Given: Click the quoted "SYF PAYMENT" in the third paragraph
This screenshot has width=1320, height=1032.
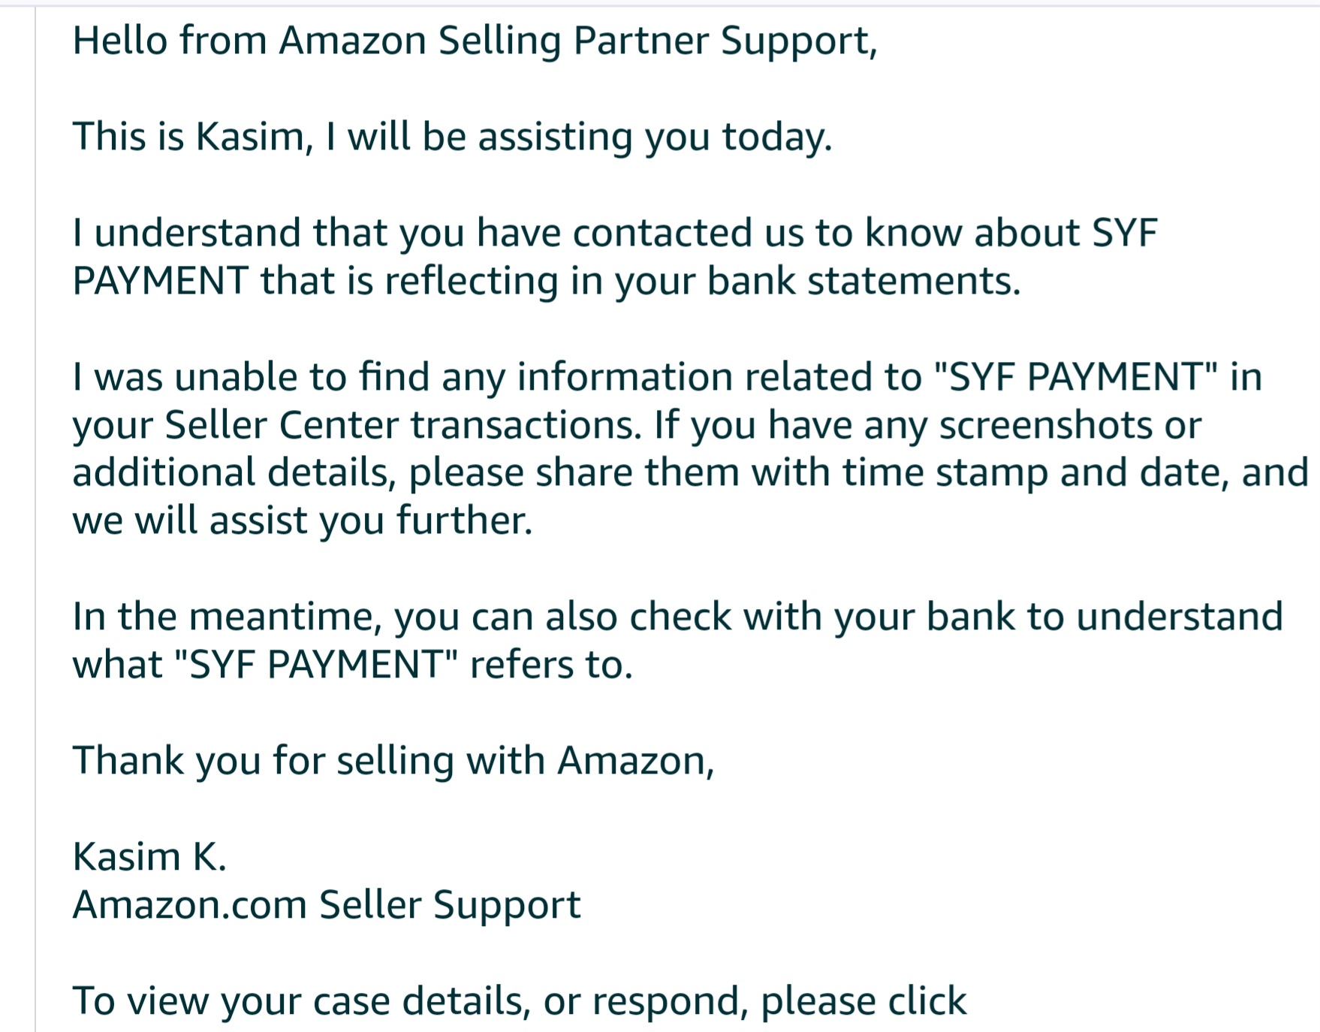Looking at the screenshot, I should 1074,377.
